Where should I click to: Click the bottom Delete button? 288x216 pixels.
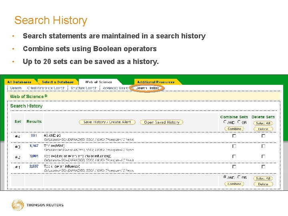click(x=263, y=184)
